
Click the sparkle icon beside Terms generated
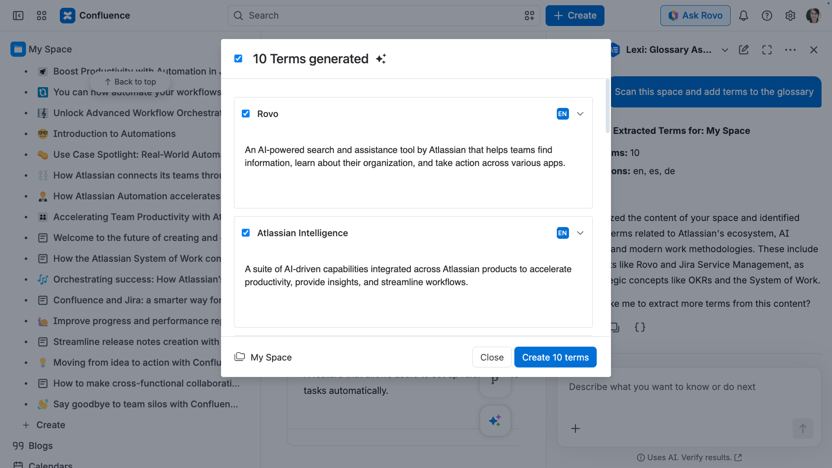pos(381,59)
